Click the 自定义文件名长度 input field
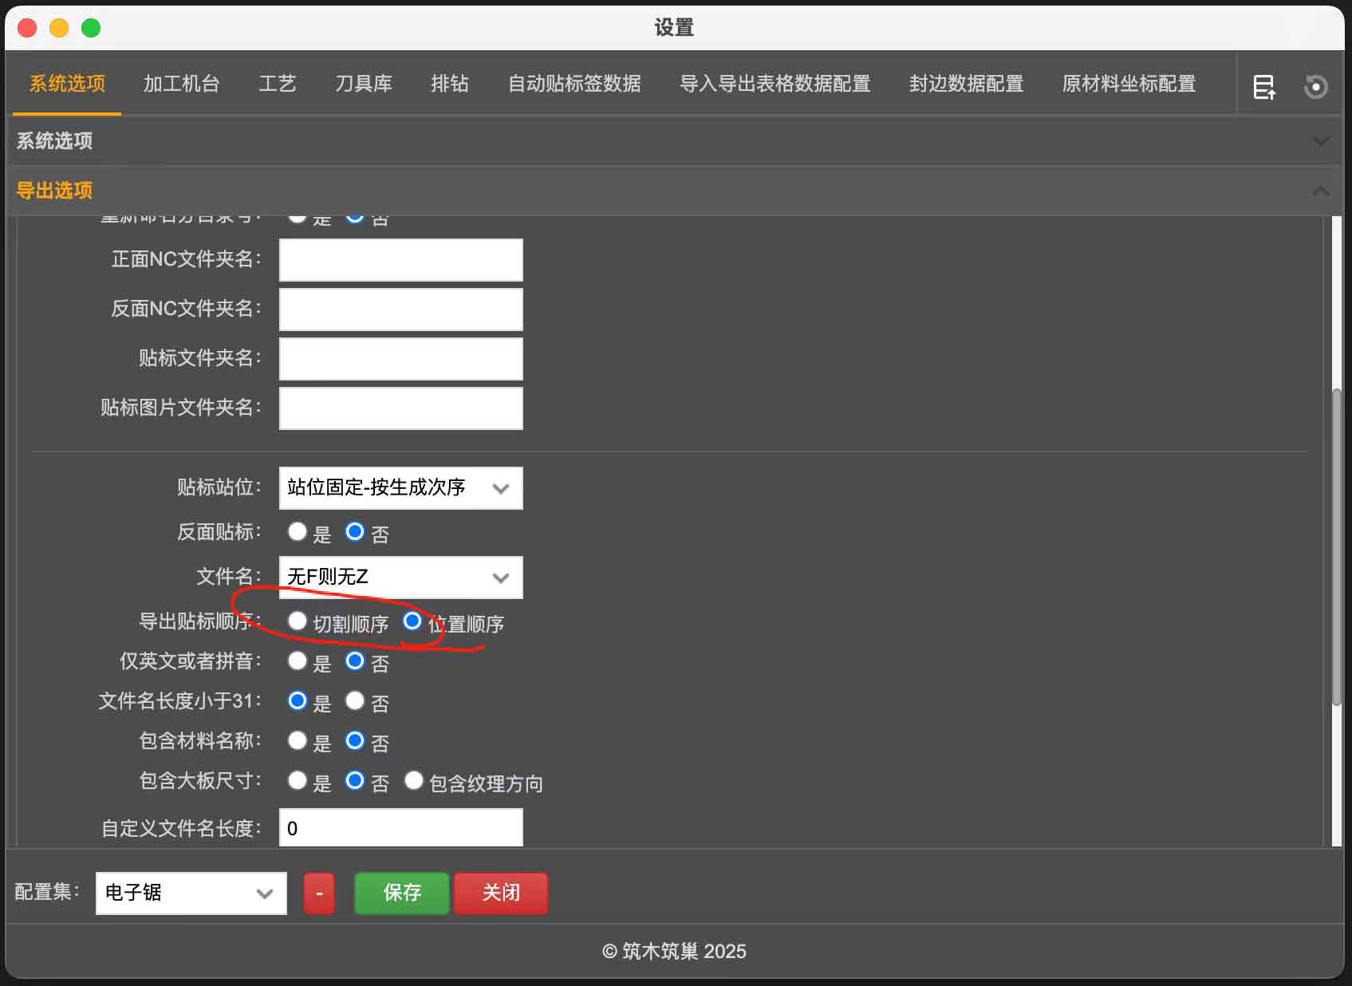This screenshot has height=986, width=1352. [x=400, y=827]
